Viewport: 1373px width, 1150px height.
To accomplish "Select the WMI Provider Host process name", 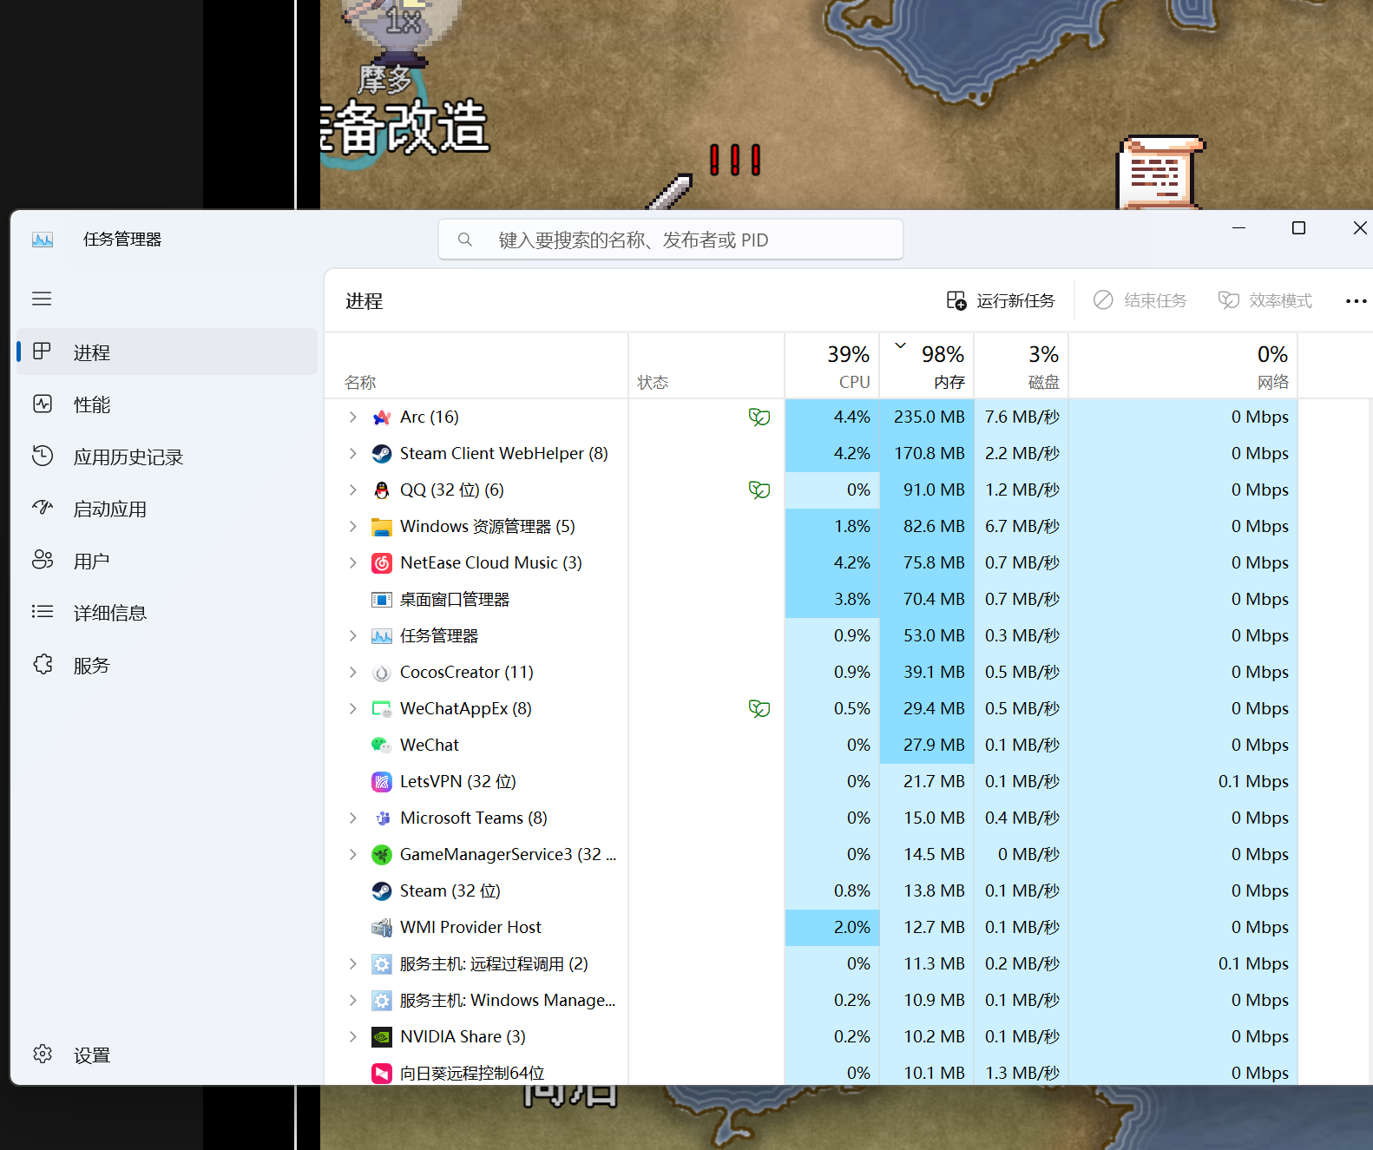I will (x=470, y=928).
